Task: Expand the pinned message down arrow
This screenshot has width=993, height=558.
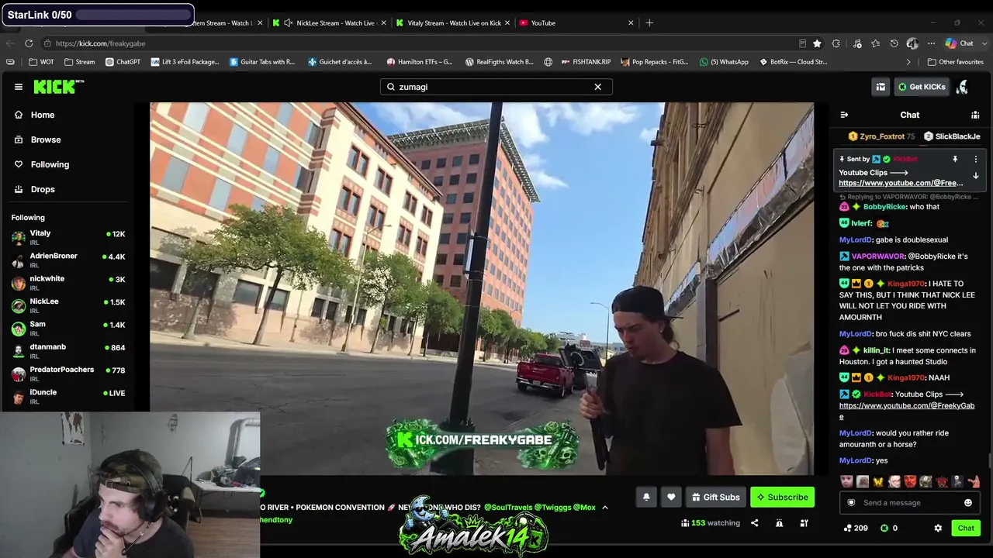Action: [976, 176]
